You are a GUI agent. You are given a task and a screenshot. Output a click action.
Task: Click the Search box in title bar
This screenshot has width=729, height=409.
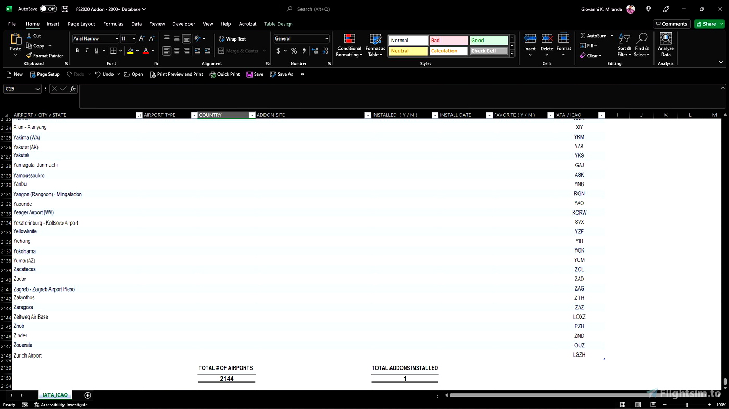click(x=313, y=9)
